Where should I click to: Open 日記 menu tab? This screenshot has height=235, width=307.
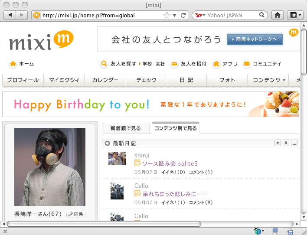(x=186, y=80)
